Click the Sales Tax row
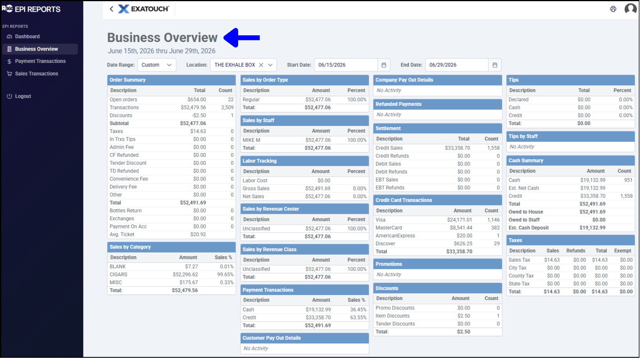 570,260
